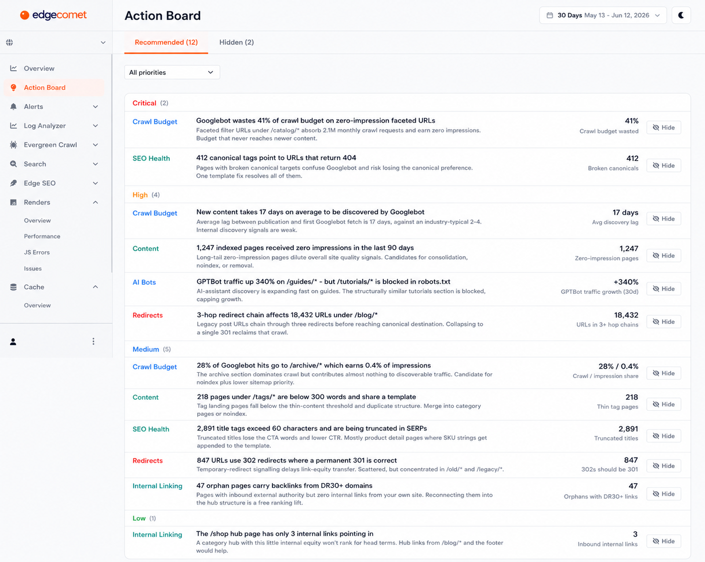Expand the Log Analyzer submenu chevron
The width and height of the screenshot is (705, 562).
point(95,126)
